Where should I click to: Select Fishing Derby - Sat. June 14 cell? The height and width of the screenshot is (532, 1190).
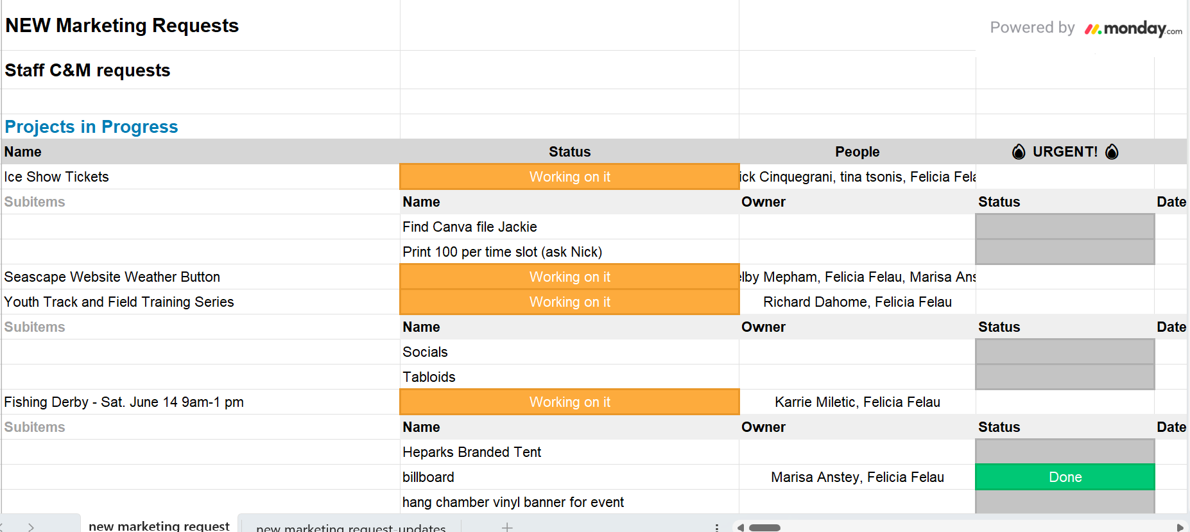click(x=200, y=402)
